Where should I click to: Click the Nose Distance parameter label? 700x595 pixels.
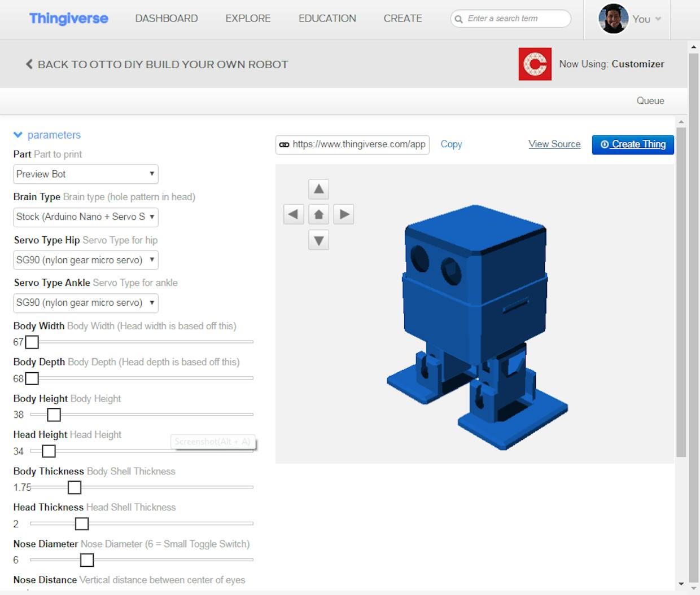[45, 580]
